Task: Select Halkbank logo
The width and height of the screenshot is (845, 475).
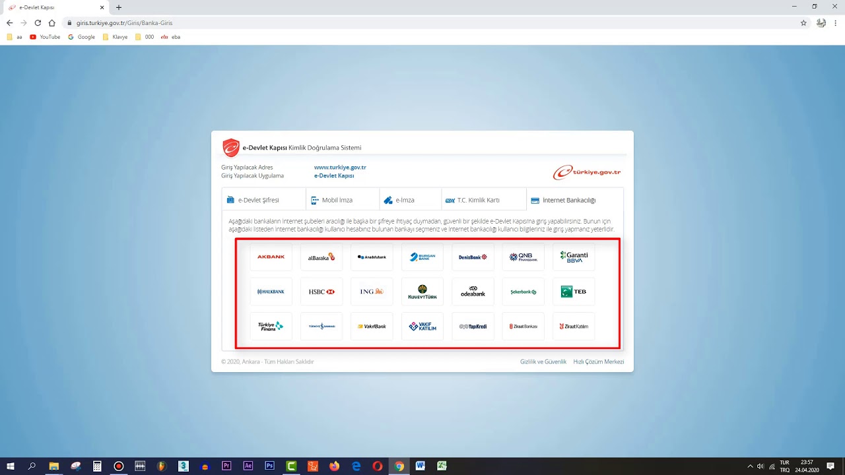Action: pos(271,292)
